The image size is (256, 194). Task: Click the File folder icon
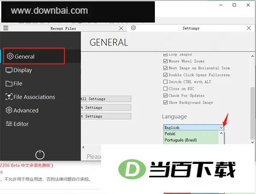pos(9,84)
